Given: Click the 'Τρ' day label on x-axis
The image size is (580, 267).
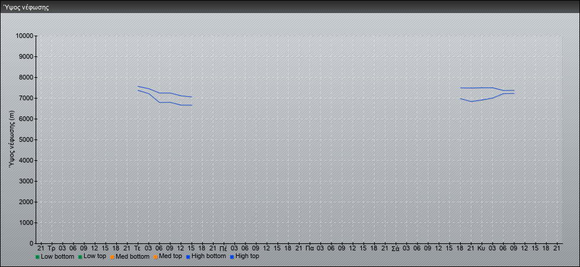Looking at the screenshot, I should coord(52,249).
